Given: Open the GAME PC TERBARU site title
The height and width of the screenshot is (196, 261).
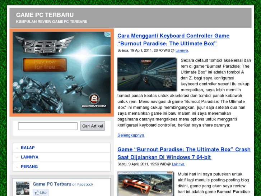Looking at the screenshot, I should click(45, 15).
